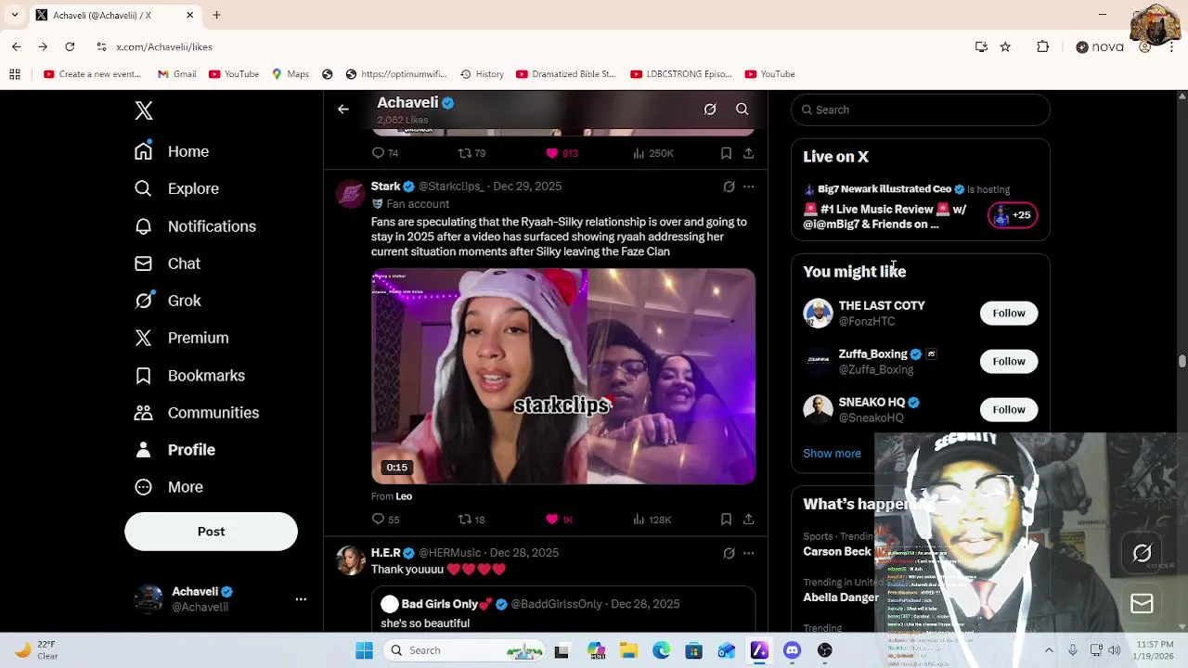The height and width of the screenshot is (668, 1188).
Task: Open H.E.R profile avatar
Action: coord(351,560)
